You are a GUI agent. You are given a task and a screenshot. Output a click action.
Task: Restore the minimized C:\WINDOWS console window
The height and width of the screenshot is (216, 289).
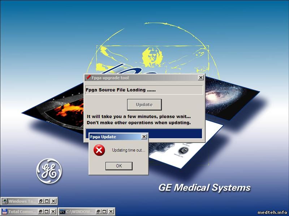98,212
